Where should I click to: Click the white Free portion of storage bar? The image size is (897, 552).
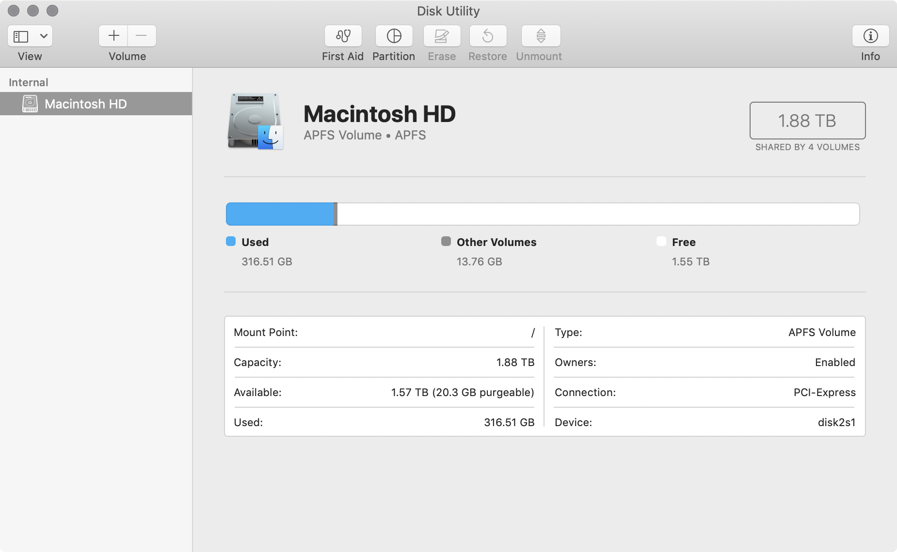pos(598,214)
